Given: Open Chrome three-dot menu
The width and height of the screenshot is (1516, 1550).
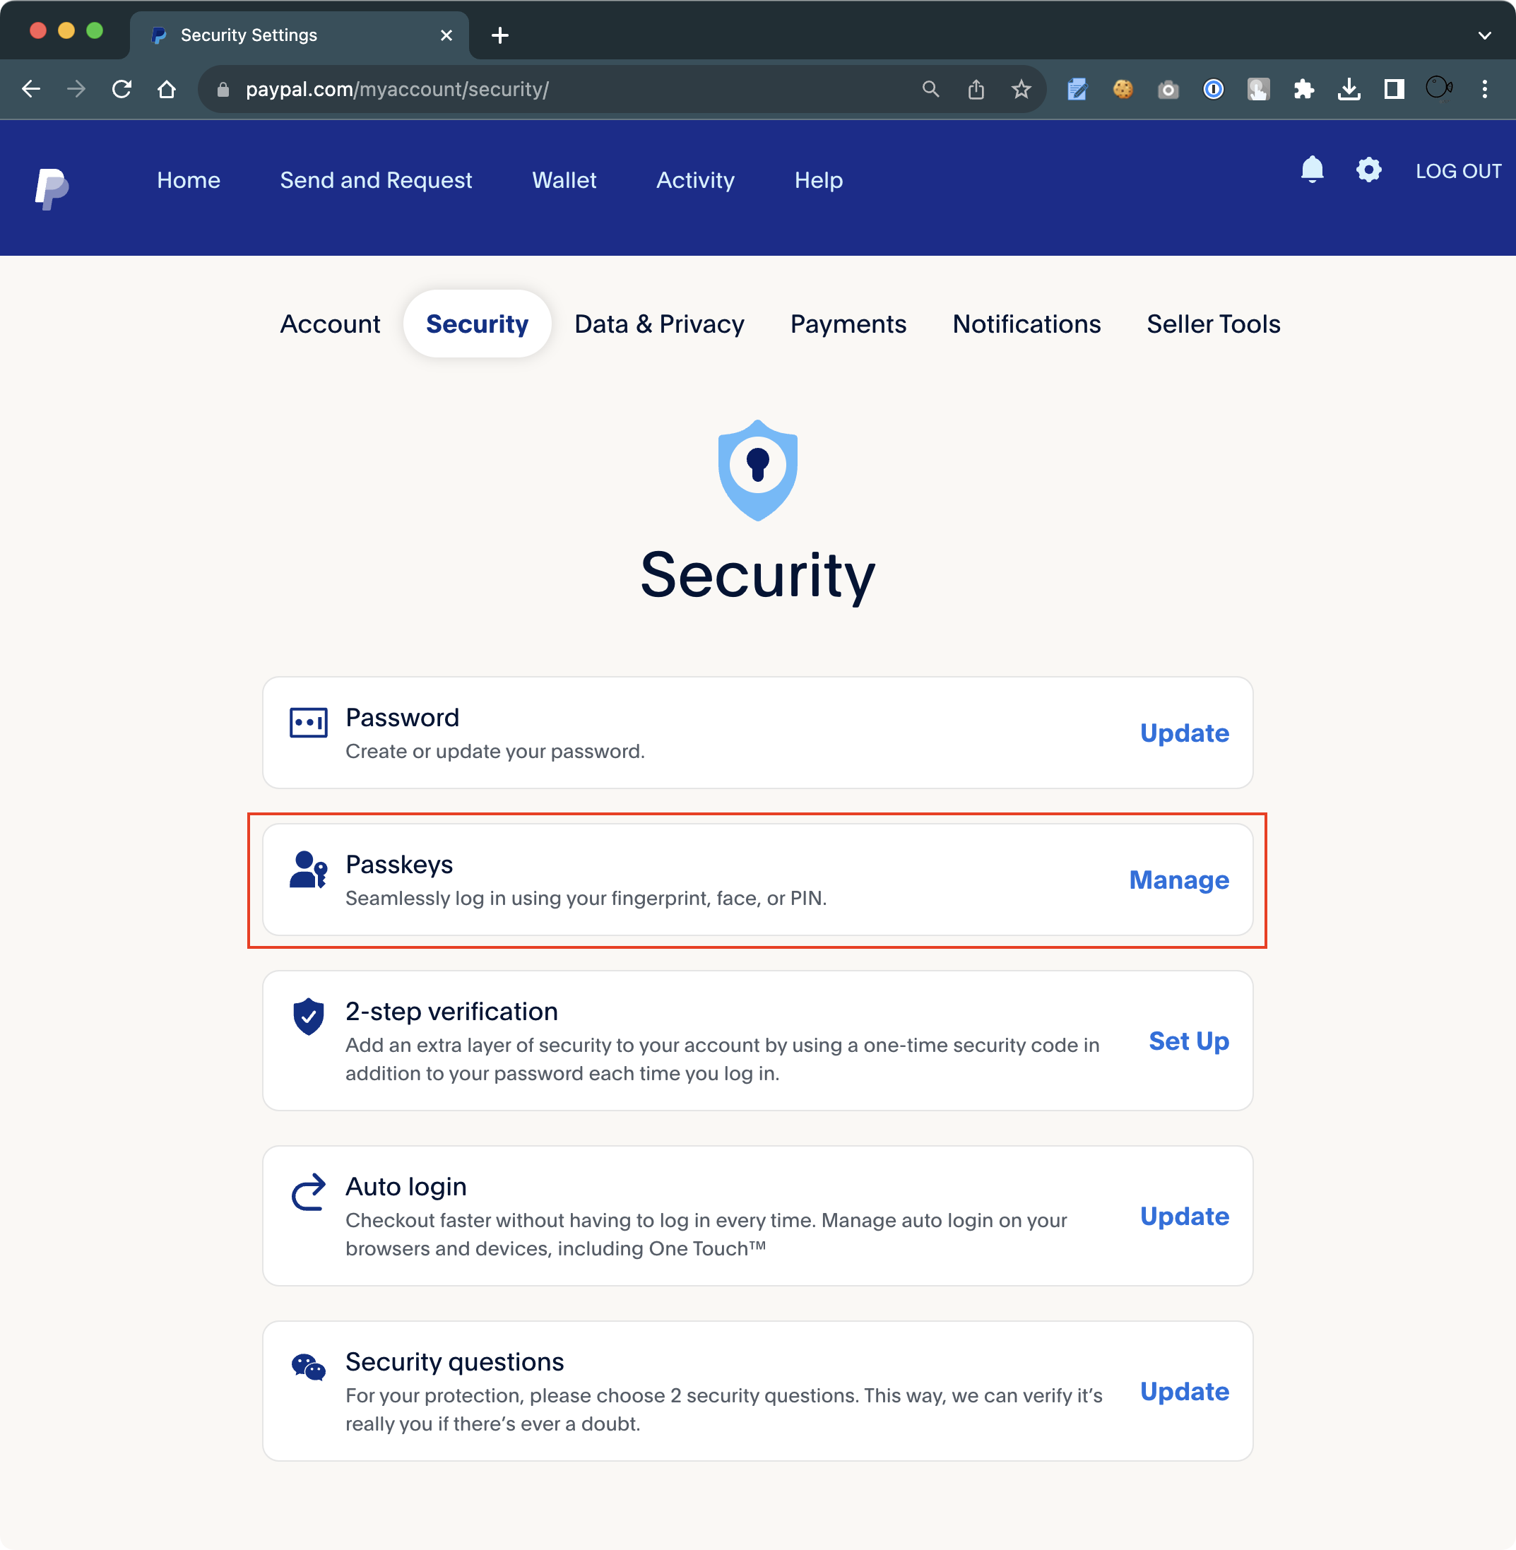Looking at the screenshot, I should point(1484,89).
